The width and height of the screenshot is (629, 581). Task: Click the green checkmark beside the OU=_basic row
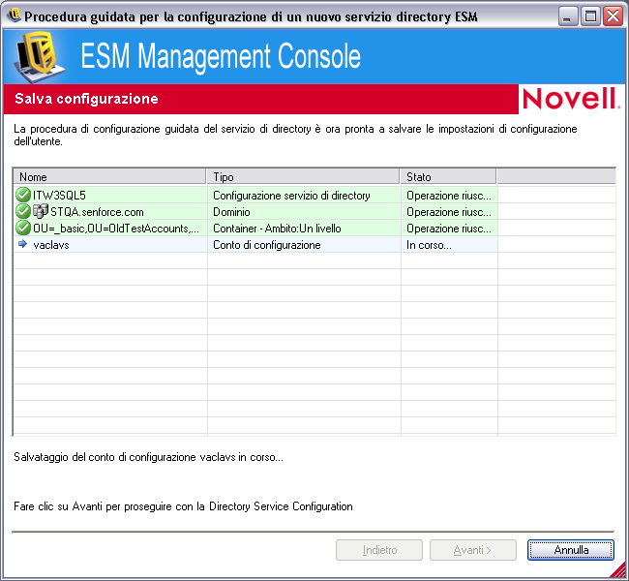[x=23, y=228]
